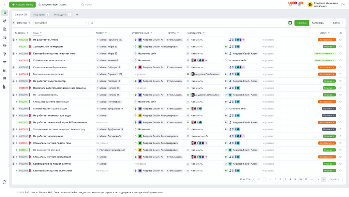The width and height of the screenshot is (349, 197).
Task: Open the reports chart icon in sidebar
Action: click(4, 87)
